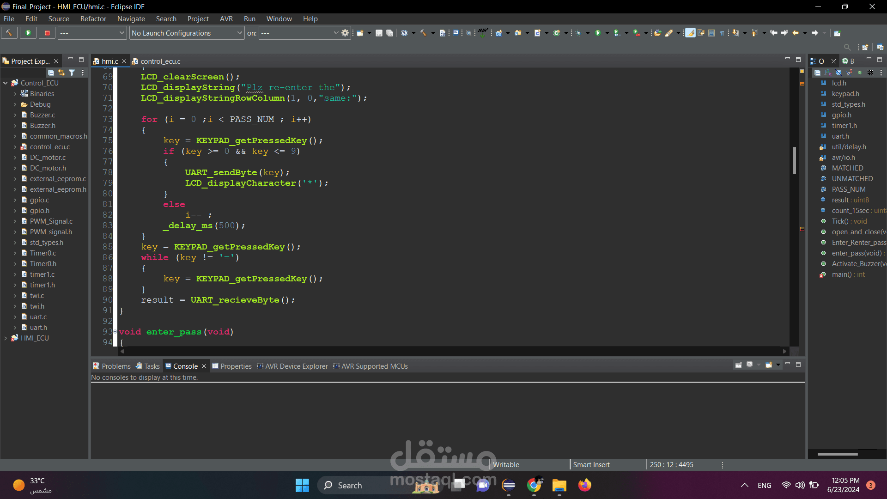
Task: Click the hammer Build button
Action: coord(9,33)
